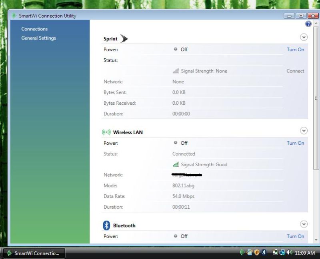Click the vertical scrollbar thumb
This screenshot has width=320, height=259.
[x=316, y=98]
